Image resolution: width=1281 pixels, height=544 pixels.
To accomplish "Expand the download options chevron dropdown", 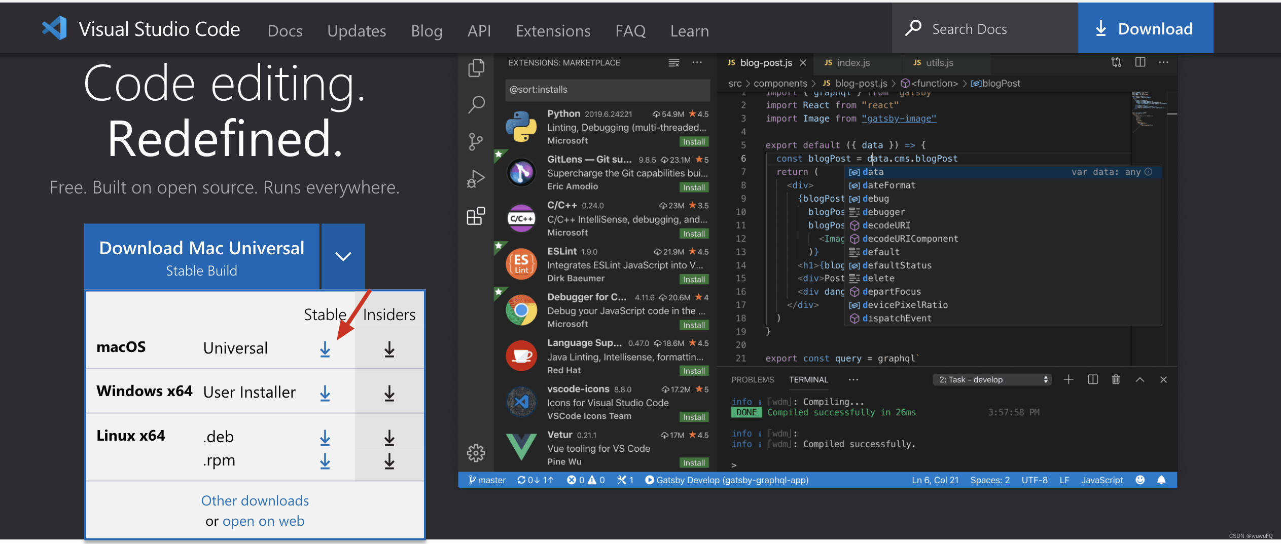I will tap(343, 256).
